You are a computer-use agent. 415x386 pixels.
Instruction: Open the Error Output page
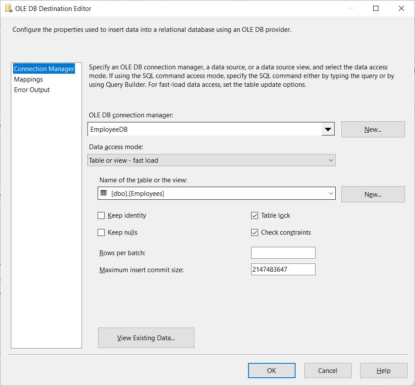(32, 90)
